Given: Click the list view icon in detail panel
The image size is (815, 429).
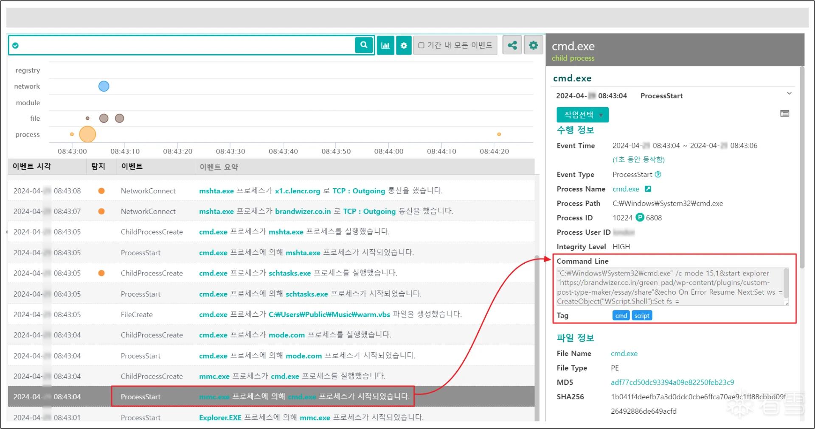Looking at the screenshot, I should [784, 114].
